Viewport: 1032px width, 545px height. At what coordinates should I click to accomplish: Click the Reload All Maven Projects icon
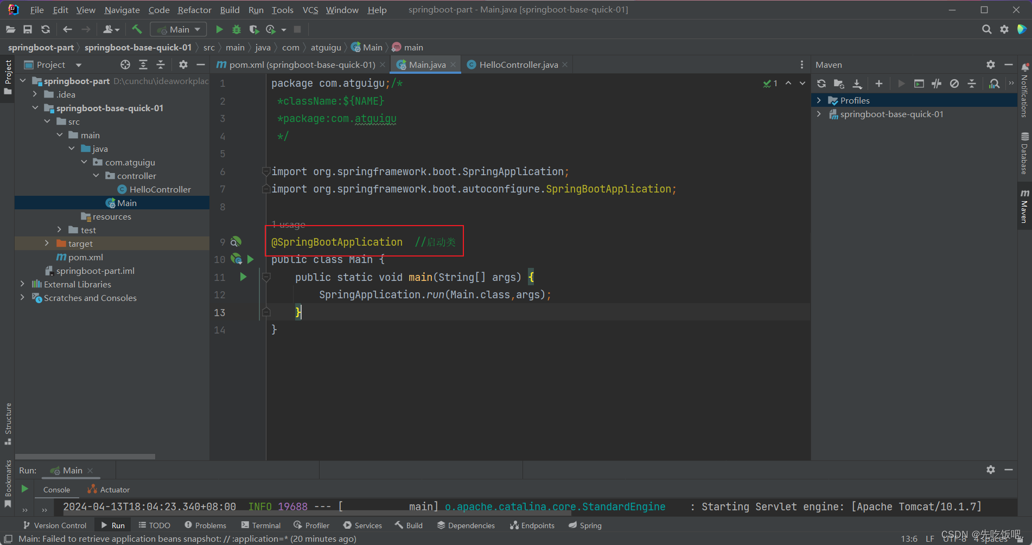pos(821,84)
